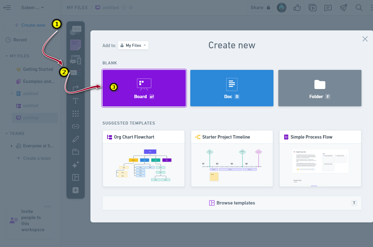Collapse the MY FILES section
Image resolution: width=373 pixels, height=247 pixels.
(7, 56)
